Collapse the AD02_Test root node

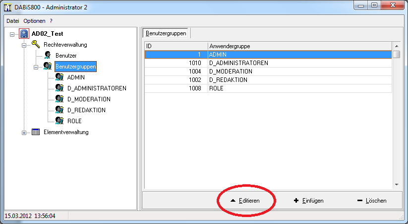tap(12, 34)
